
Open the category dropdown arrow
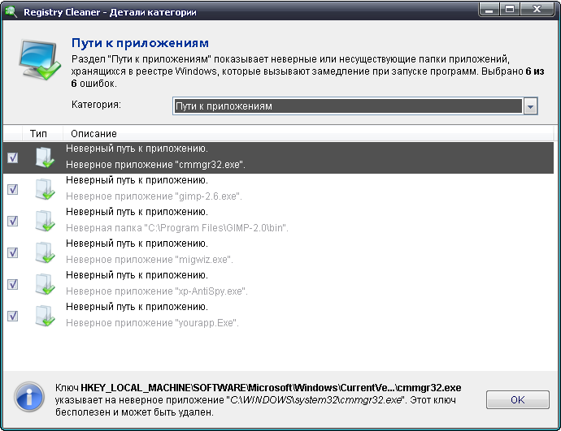coord(530,106)
